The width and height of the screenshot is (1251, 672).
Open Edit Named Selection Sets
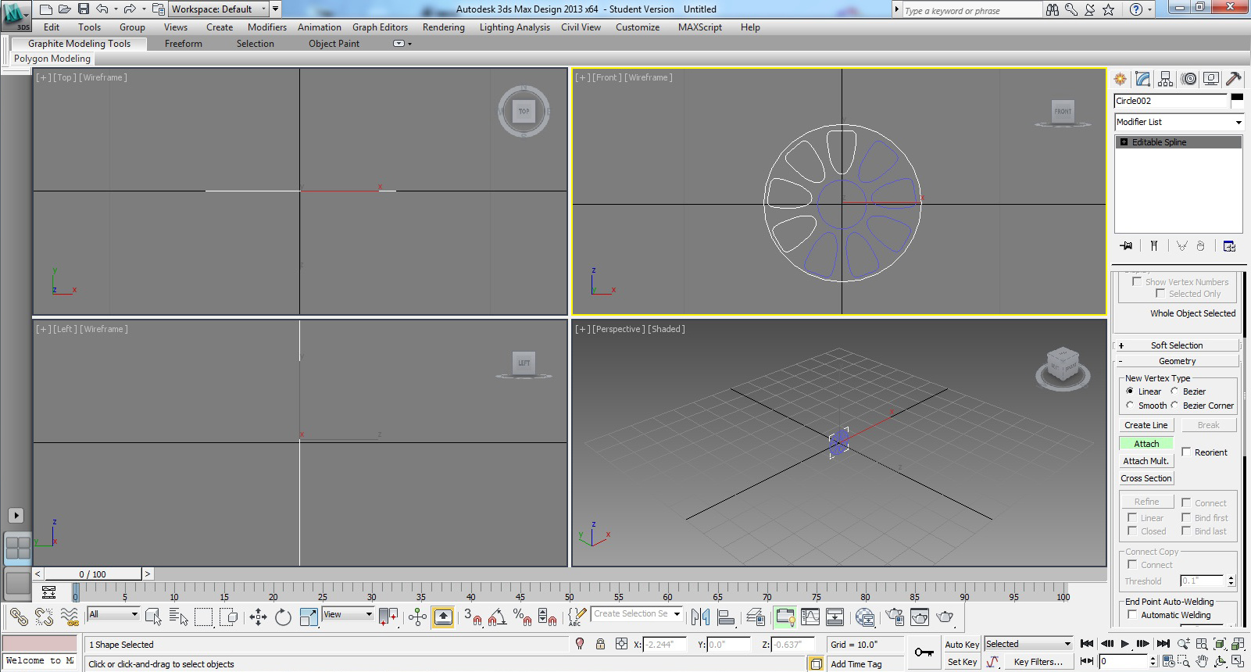[577, 617]
